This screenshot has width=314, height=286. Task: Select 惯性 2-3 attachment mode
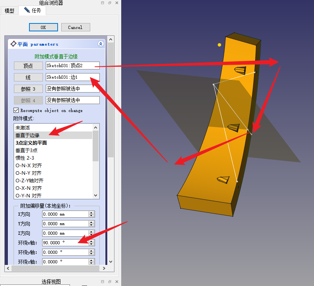(53, 158)
